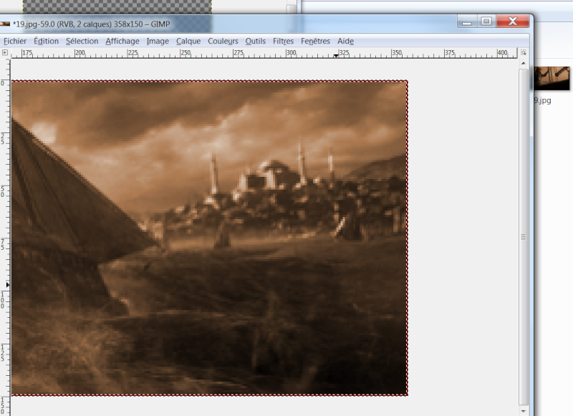This screenshot has height=416, width=573.
Task: Open the Édition menu
Action: (46, 41)
